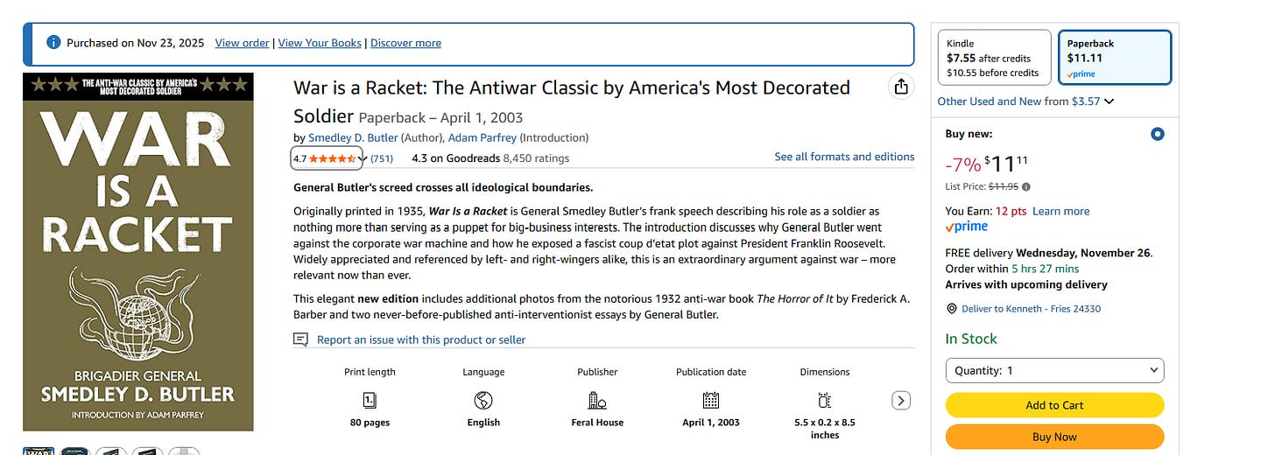Open the View order link
This screenshot has width=1275, height=455.
click(x=242, y=43)
